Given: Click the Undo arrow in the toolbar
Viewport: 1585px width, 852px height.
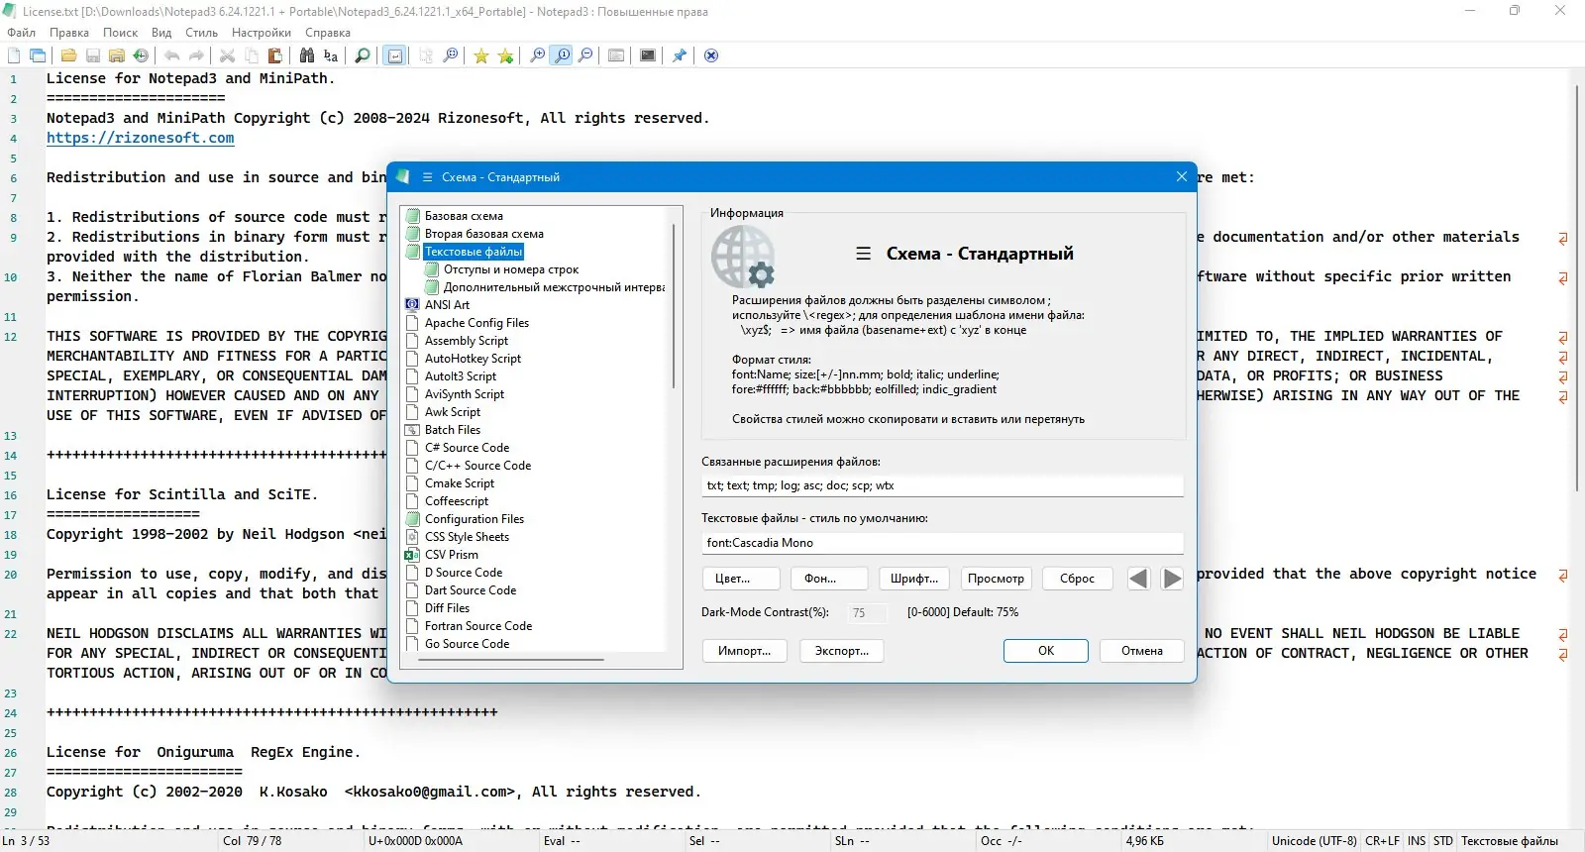Looking at the screenshot, I should coord(172,55).
